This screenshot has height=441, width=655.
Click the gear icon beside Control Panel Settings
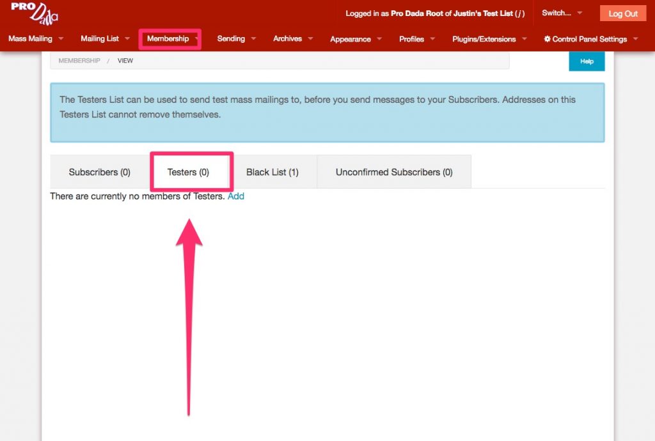pyautogui.click(x=547, y=39)
